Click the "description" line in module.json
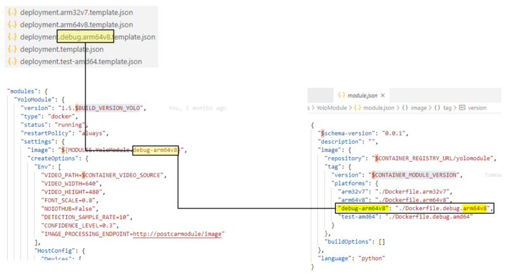This screenshot has height=276, width=509. 347,142
